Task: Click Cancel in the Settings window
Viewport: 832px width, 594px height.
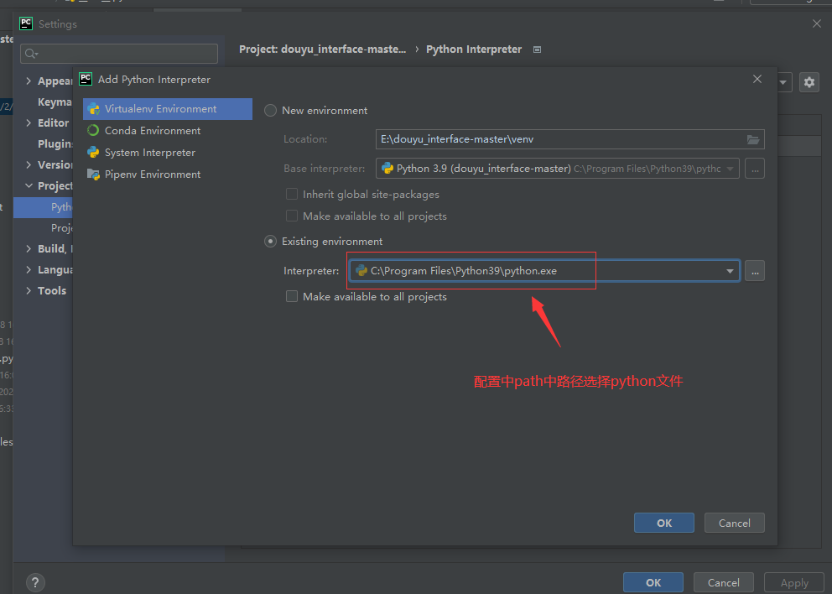Action: tap(723, 582)
